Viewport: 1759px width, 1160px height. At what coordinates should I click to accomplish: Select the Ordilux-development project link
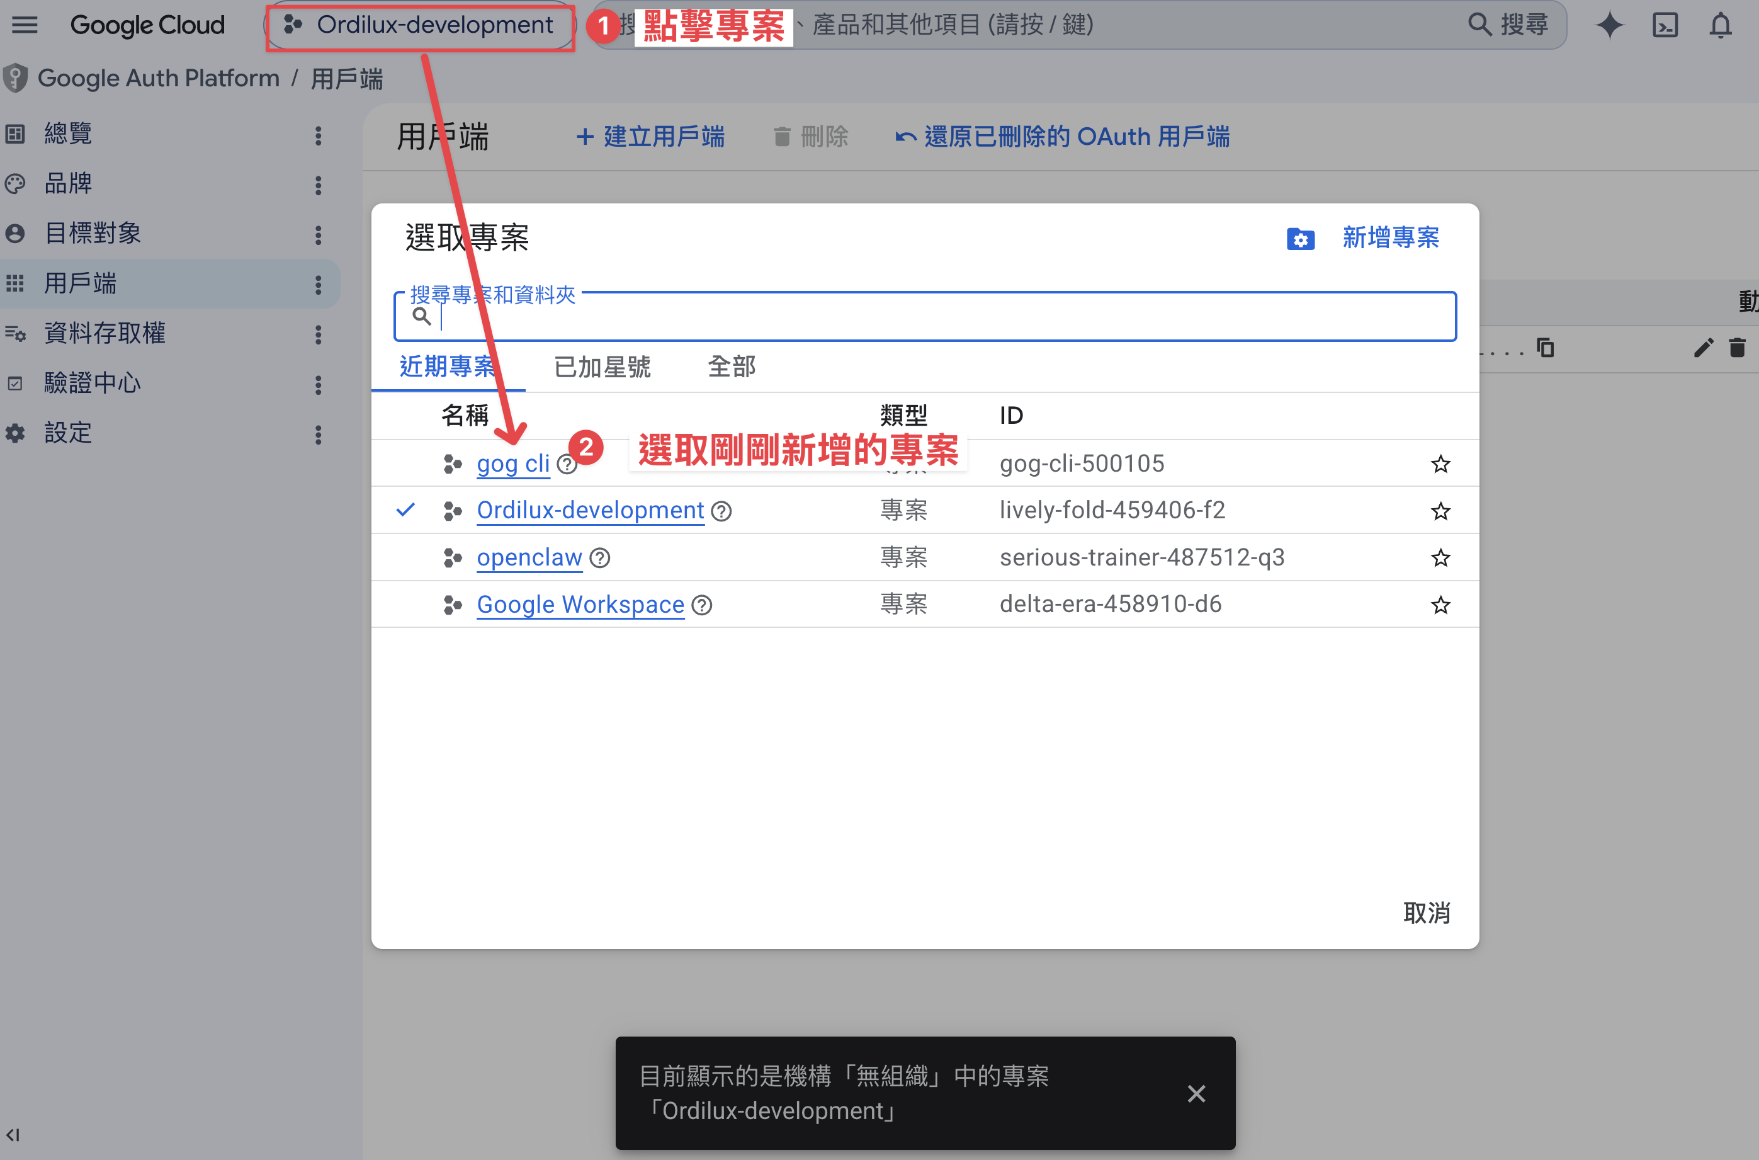pos(589,511)
